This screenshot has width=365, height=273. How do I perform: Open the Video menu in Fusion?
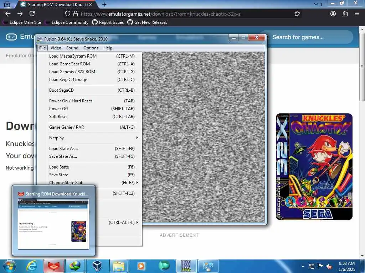point(56,48)
